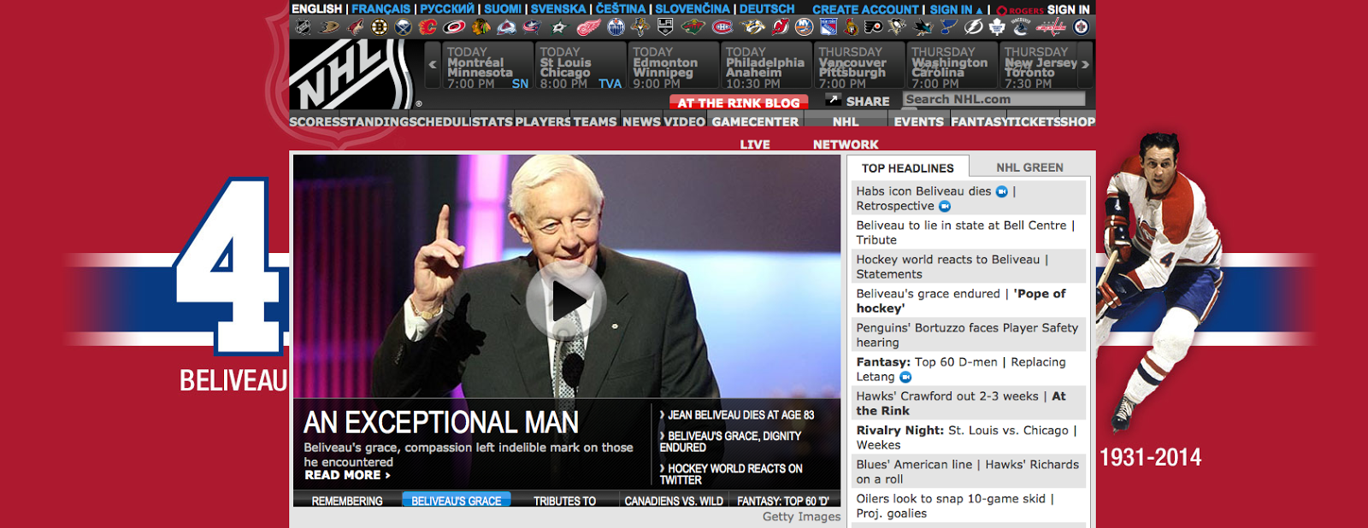Open the At The Rink Blog

tap(739, 103)
